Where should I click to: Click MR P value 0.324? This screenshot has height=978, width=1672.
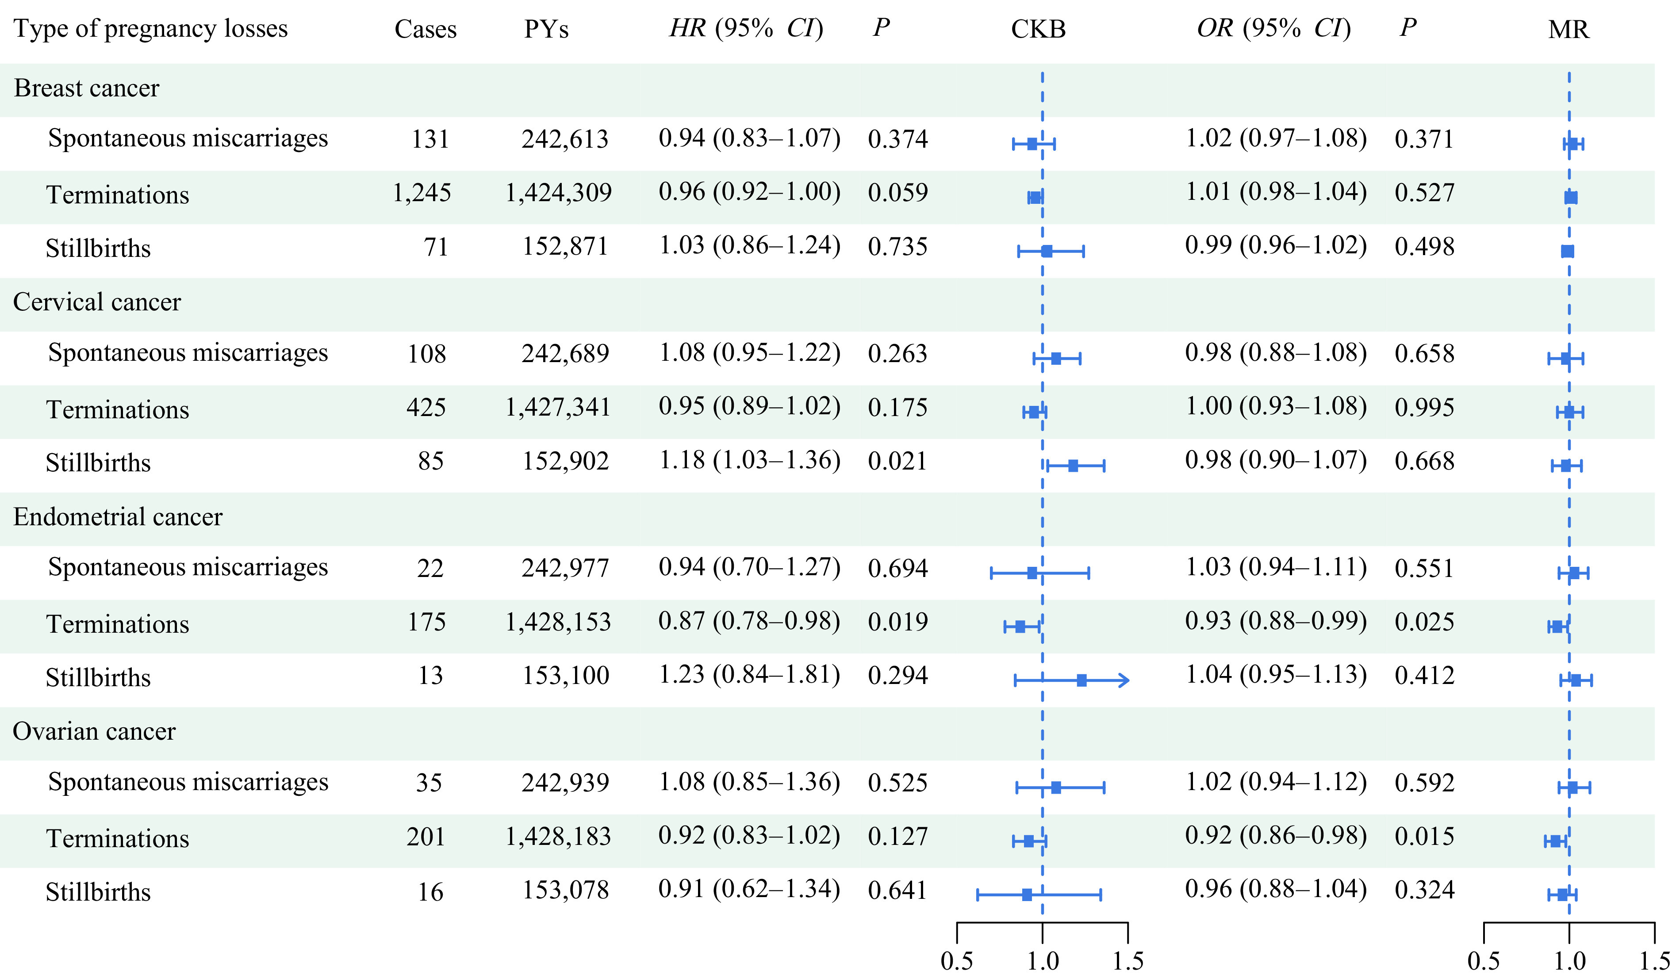[1424, 890]
